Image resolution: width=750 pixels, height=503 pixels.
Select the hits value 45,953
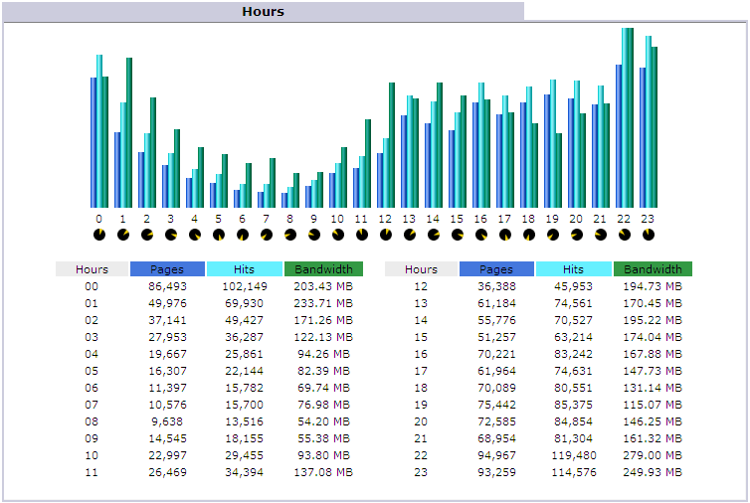point(574,286)
